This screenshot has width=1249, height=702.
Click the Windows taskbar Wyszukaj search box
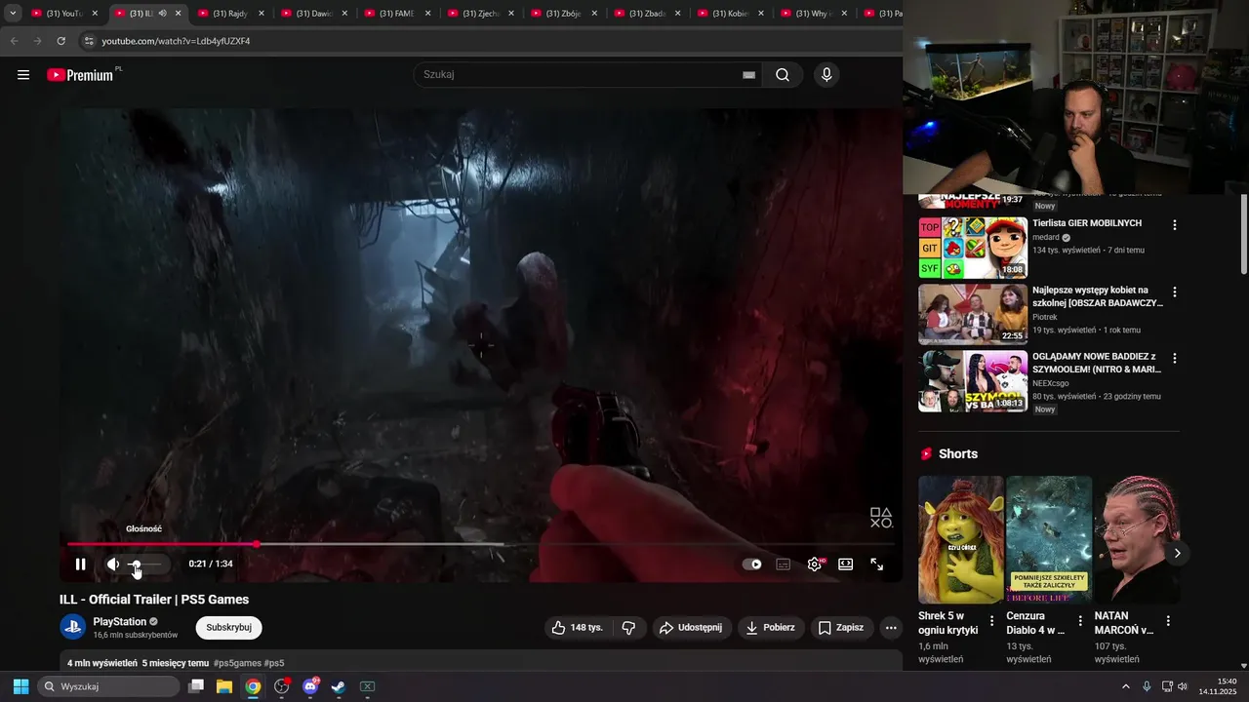click(108, 686)
